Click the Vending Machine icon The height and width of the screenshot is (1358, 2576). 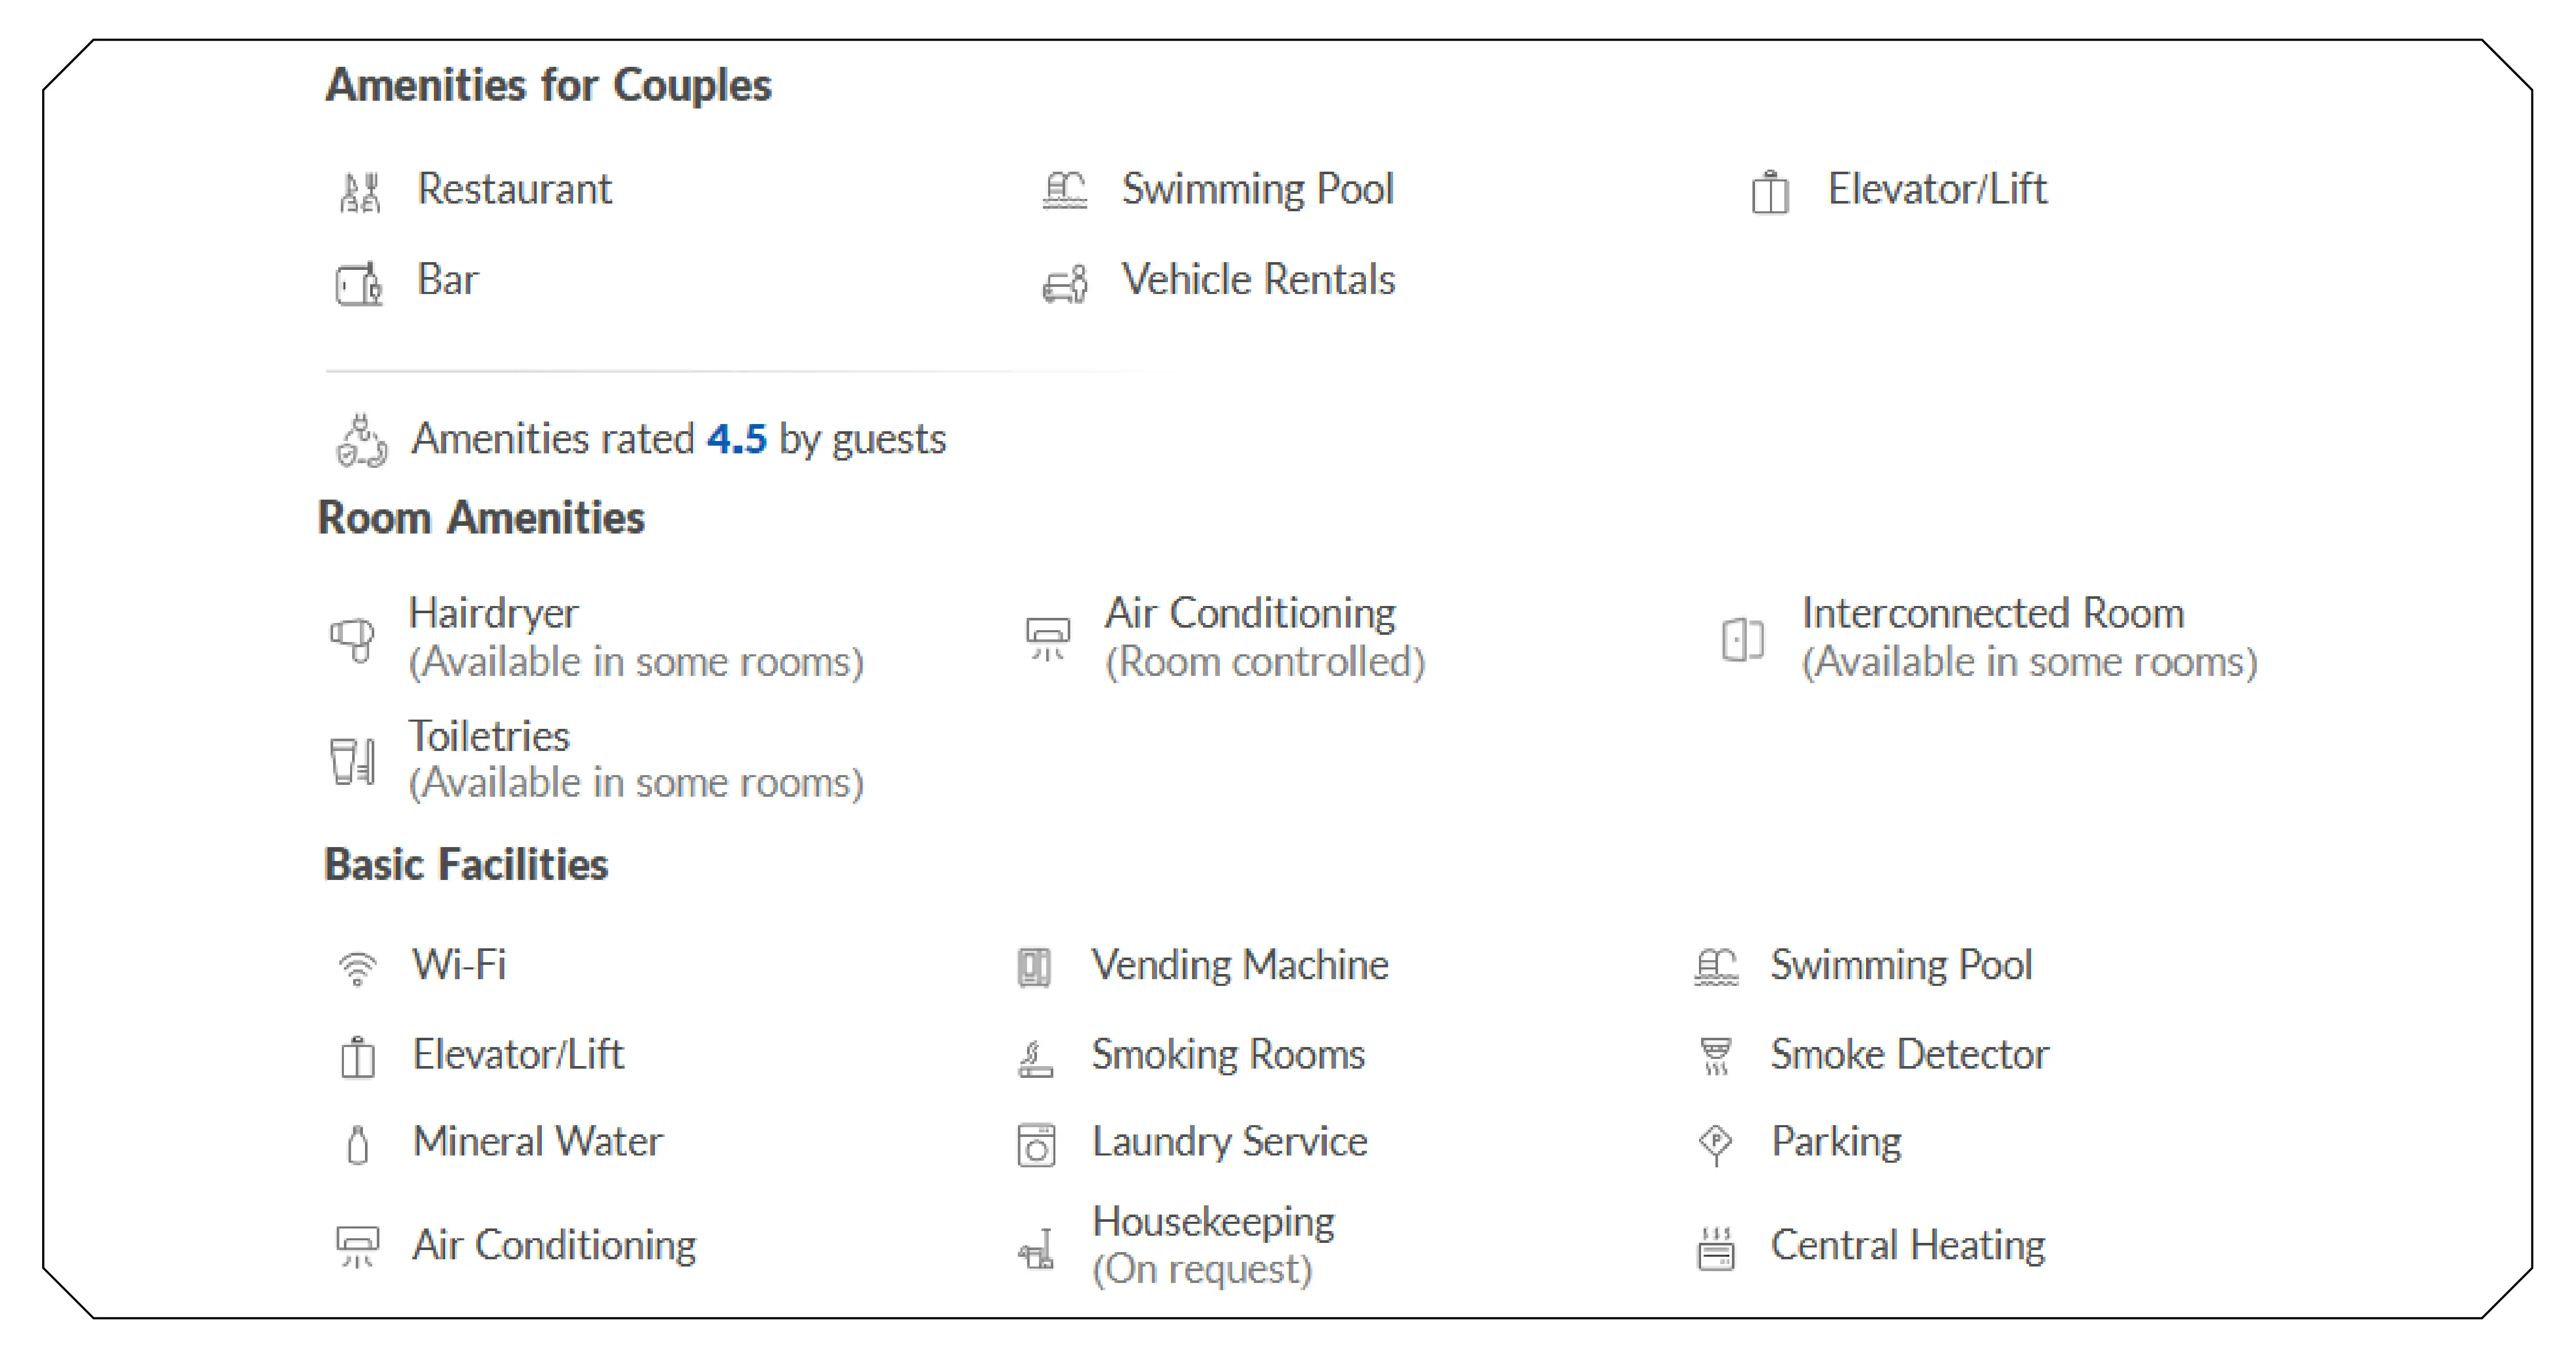tap(1035, 967)
